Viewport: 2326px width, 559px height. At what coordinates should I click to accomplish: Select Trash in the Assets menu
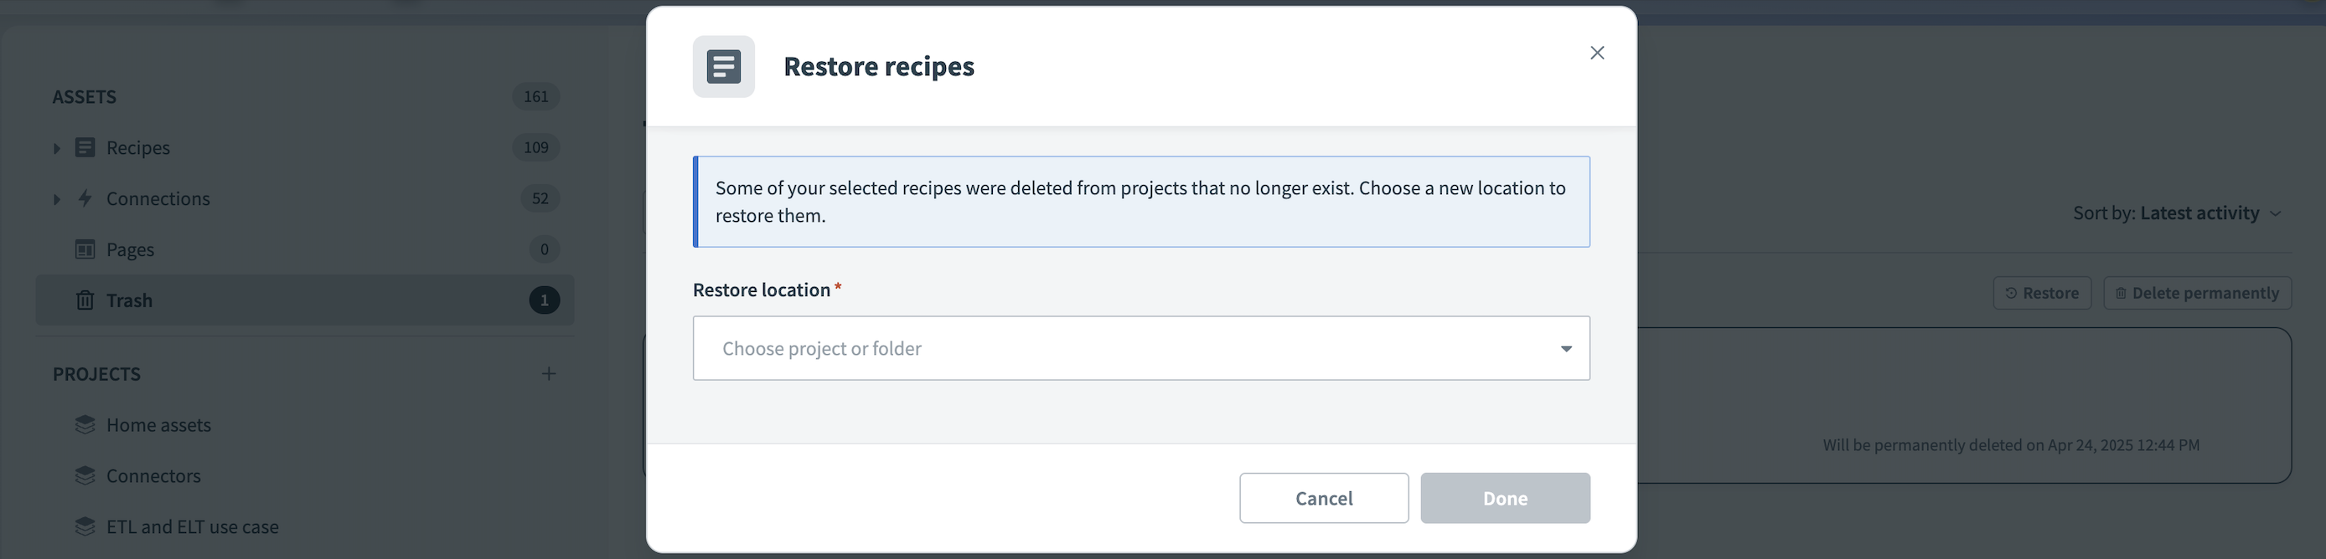[130, 300]
